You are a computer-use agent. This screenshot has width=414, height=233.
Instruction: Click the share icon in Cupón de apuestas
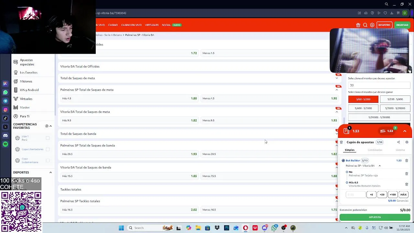pyautogui.click(x=398, y=142)
